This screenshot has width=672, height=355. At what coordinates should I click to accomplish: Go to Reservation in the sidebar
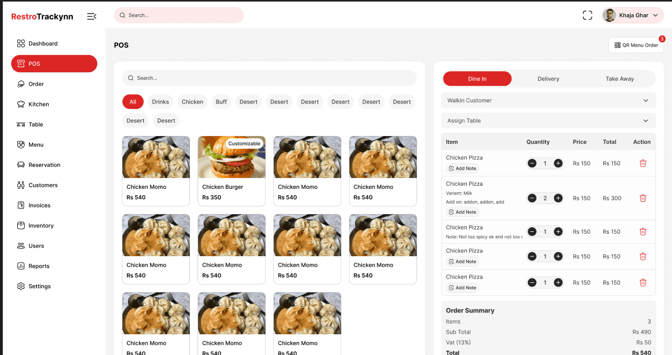(x=44, y=165)
